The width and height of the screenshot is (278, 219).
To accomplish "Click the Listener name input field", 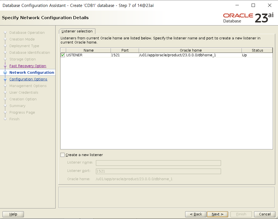I will pyautogui.click(x=158, y=163).
